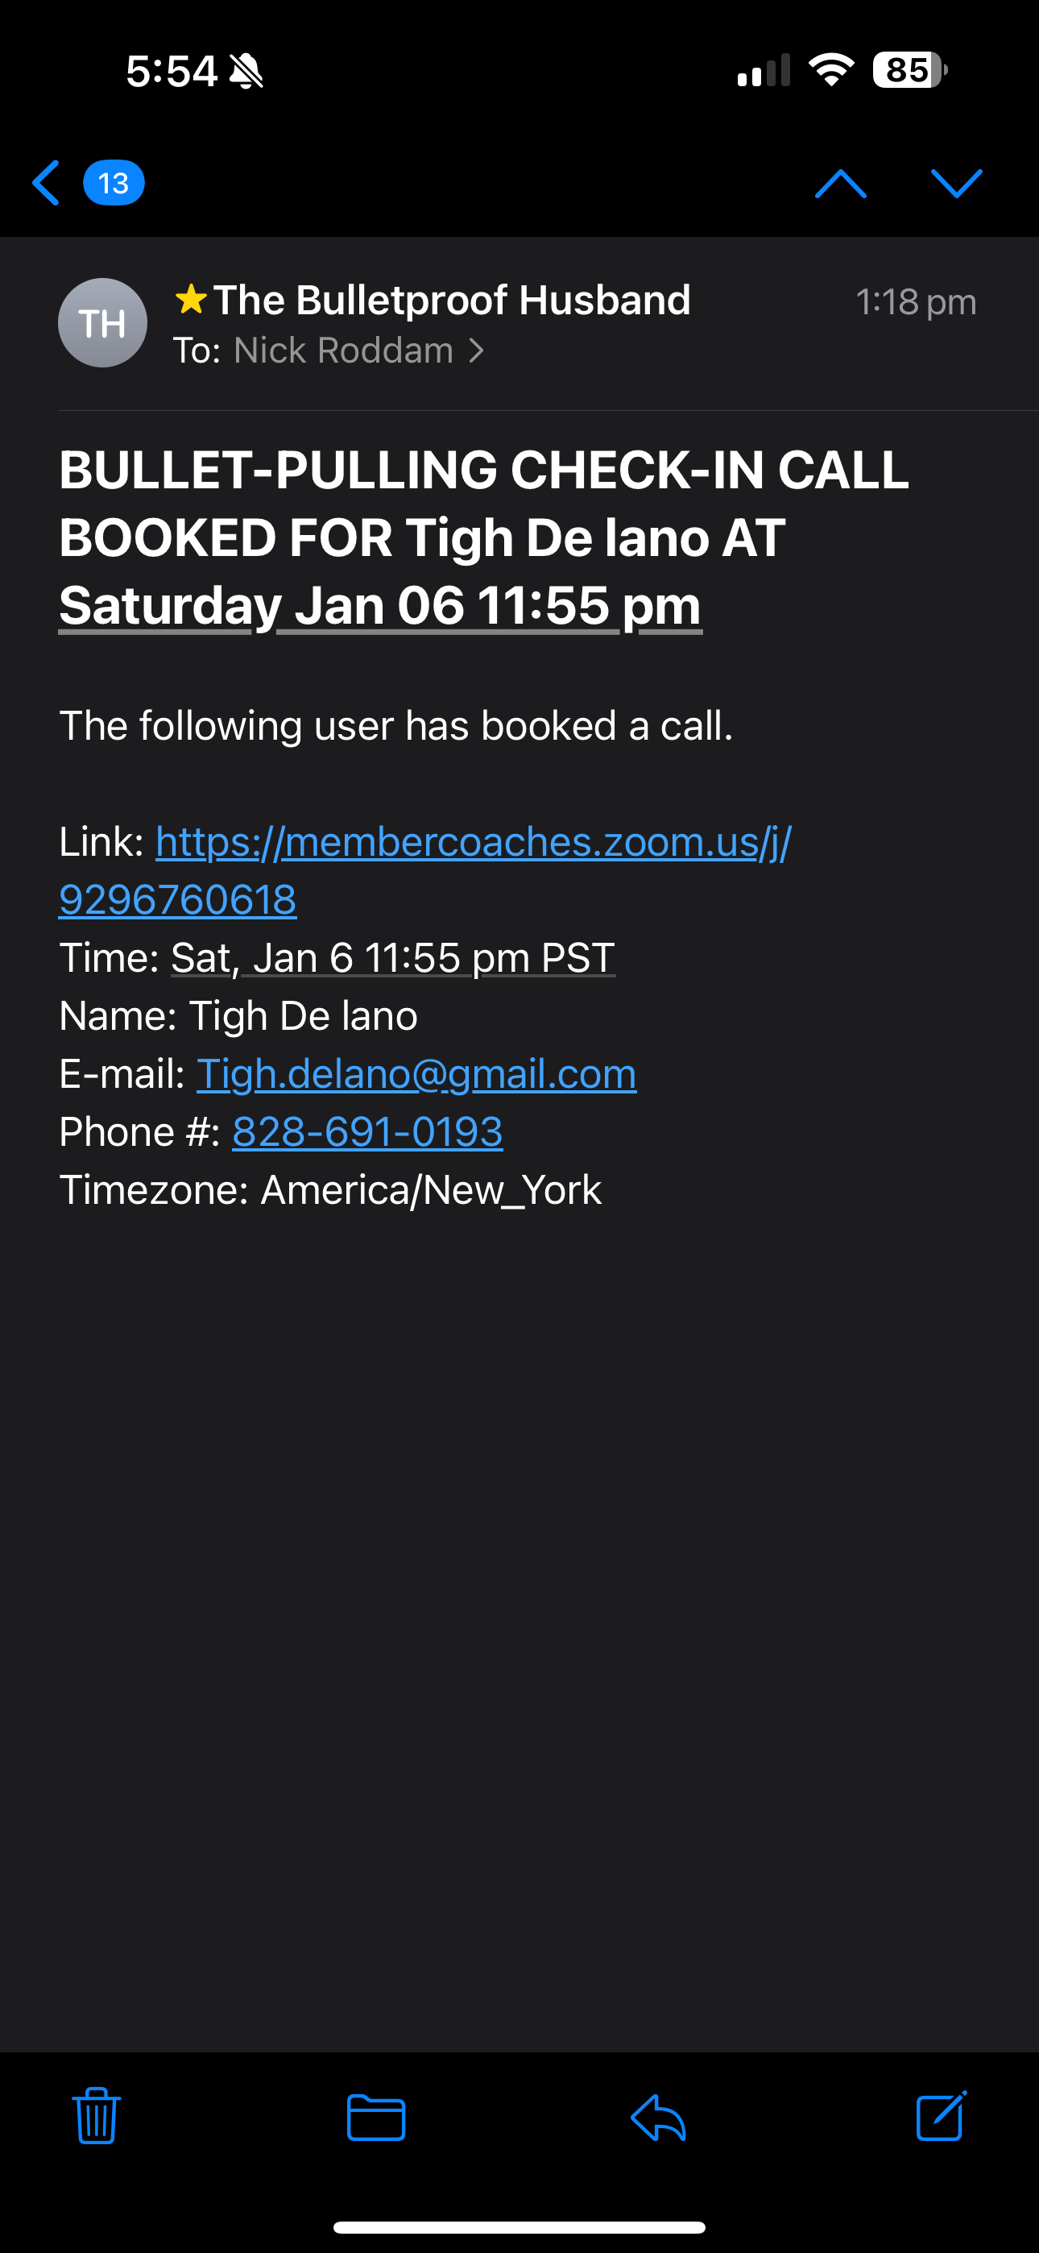
Task: Tap the back arrow to mailbox
Action: point(47,183)
